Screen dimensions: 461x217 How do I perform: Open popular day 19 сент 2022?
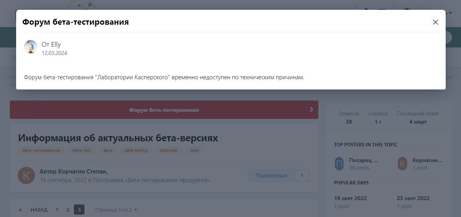point(351,198)
